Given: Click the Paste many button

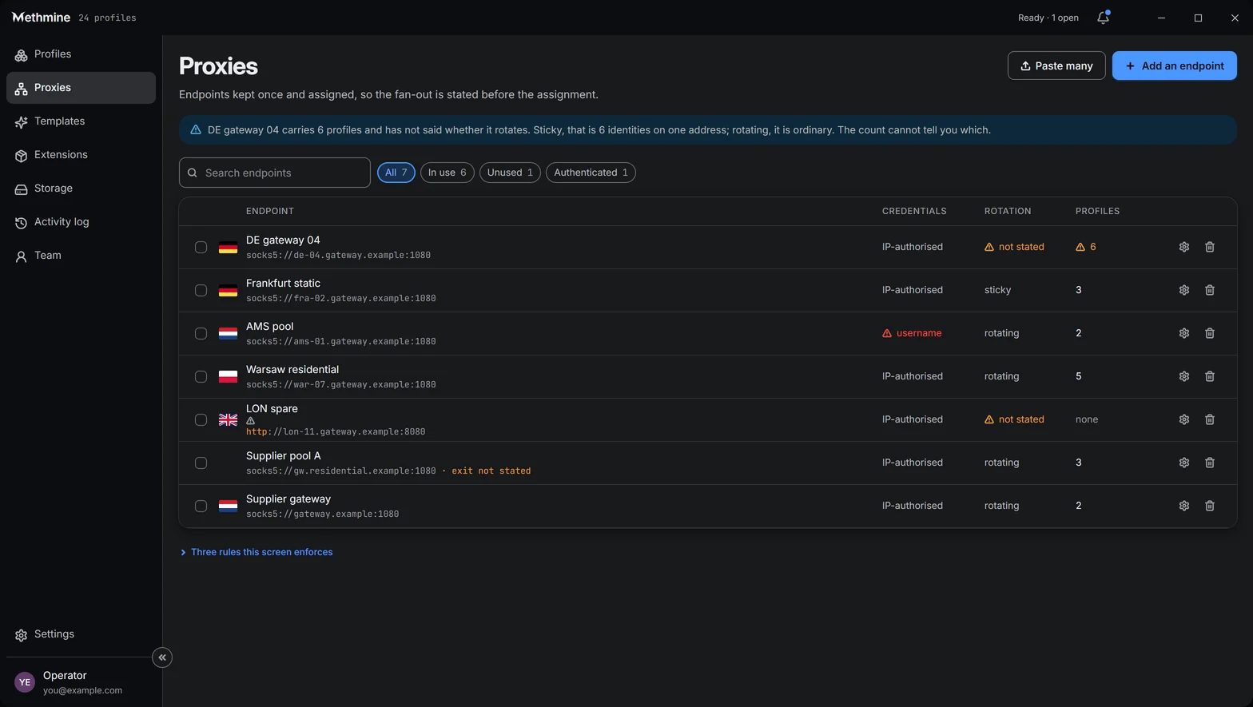Looking at the screenshot, I should coord(1056,66).
